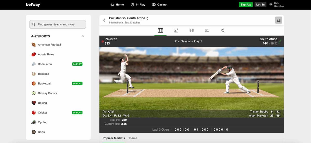The height and width of the screenshot is (143, 311).
Task: Select the pitch view tab icon
Action: [x=160, y=31]
